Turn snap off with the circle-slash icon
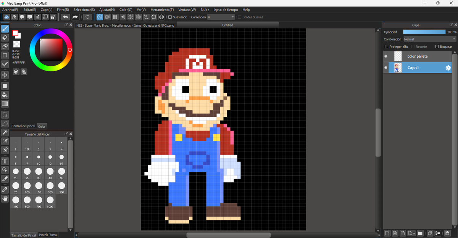 click(x=100, y=17)
